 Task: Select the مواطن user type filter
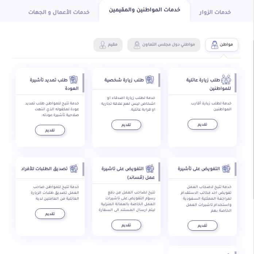tap(222, 45)
